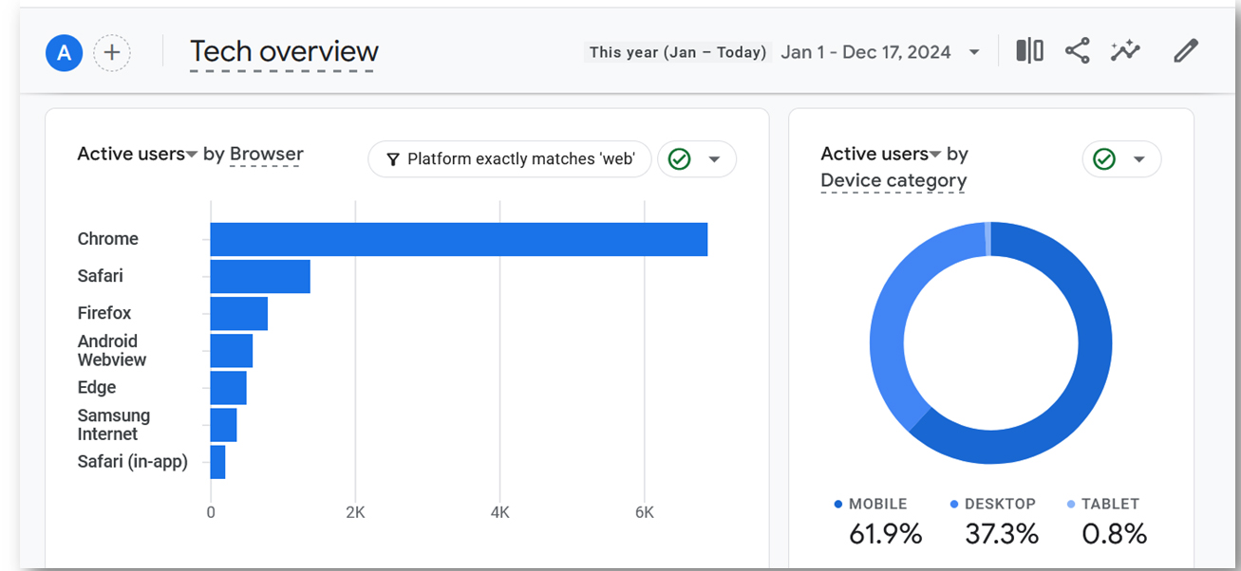Open the compare view columns icon
This screenshot has width=1241, height=571.
pos(1029,51)
